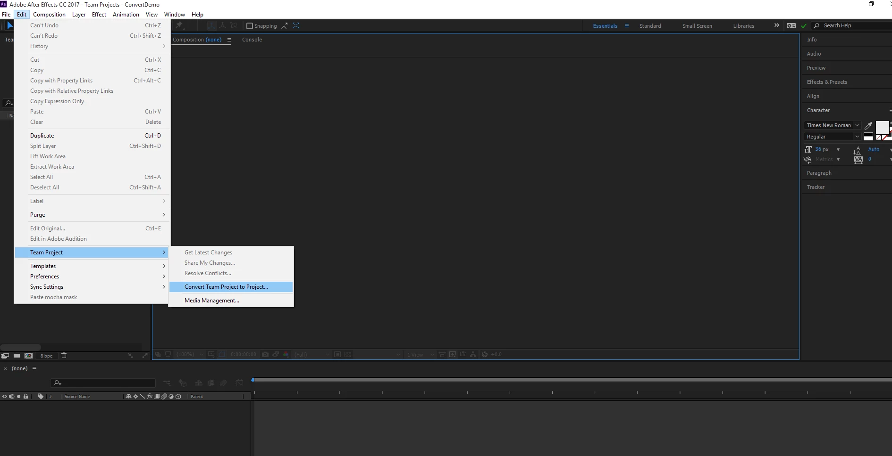Switch to the Standard workspace
The height and width of the screenshot is (456, 892).
650,26
